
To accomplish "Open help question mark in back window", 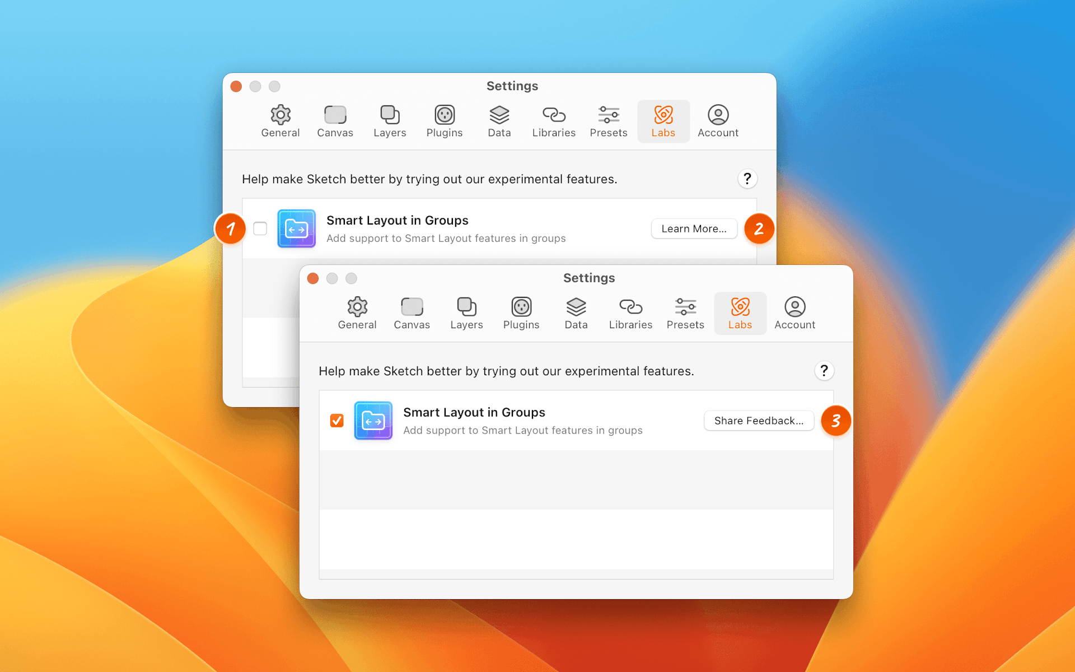I will (x=747, y=179).
